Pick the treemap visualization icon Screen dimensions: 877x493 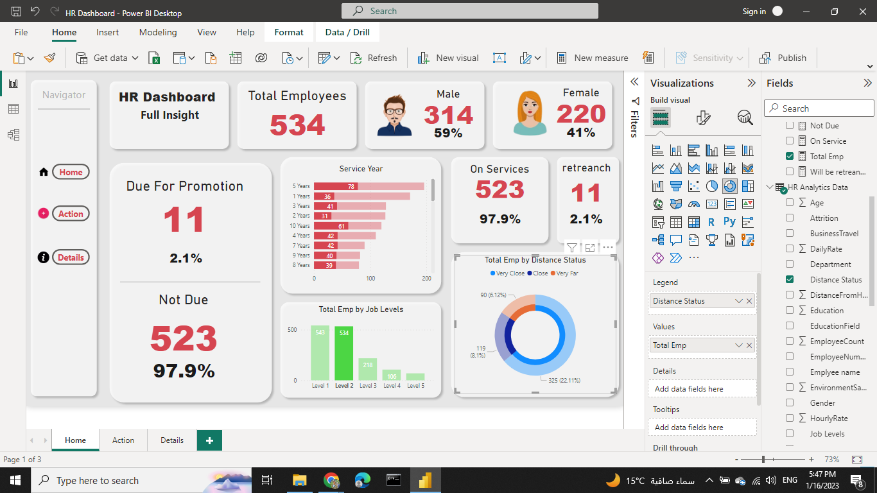748,186
